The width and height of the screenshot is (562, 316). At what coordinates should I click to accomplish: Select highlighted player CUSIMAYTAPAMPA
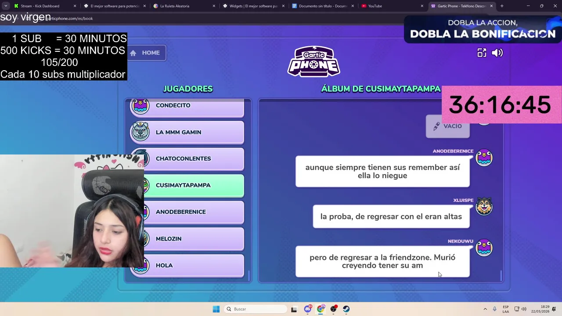tap(187, 185)
